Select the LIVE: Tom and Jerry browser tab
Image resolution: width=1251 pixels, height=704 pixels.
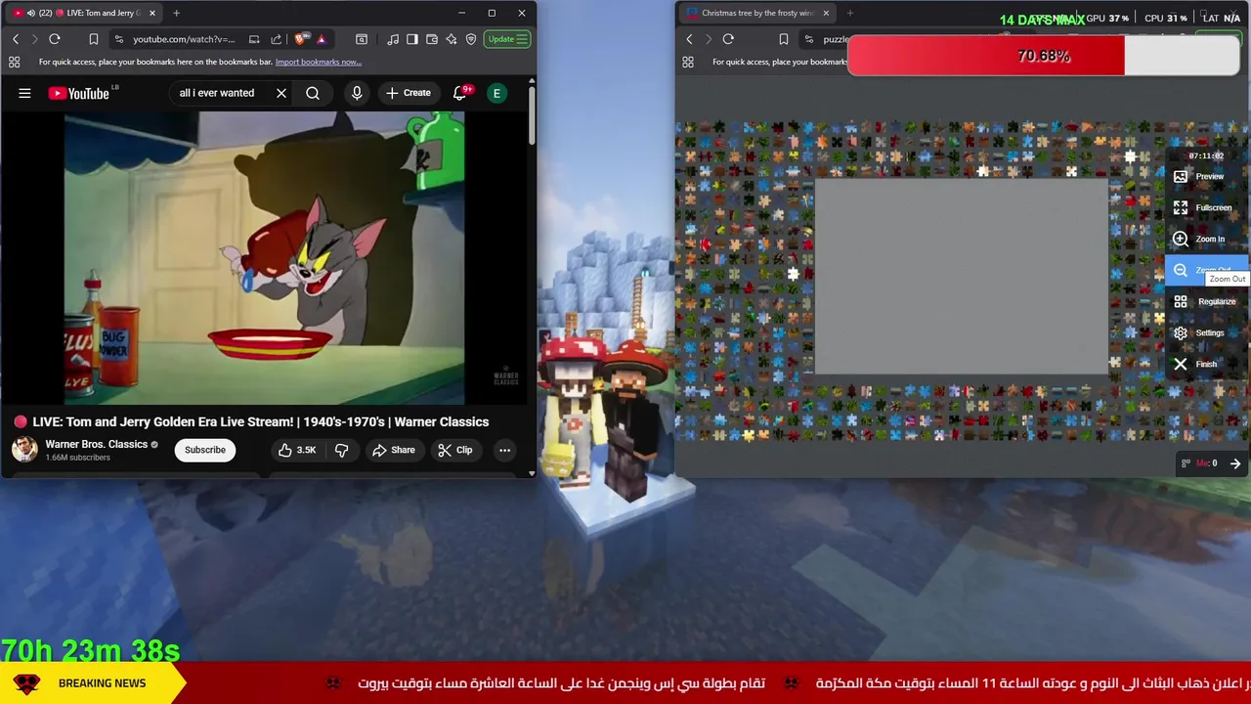point(84,13)
